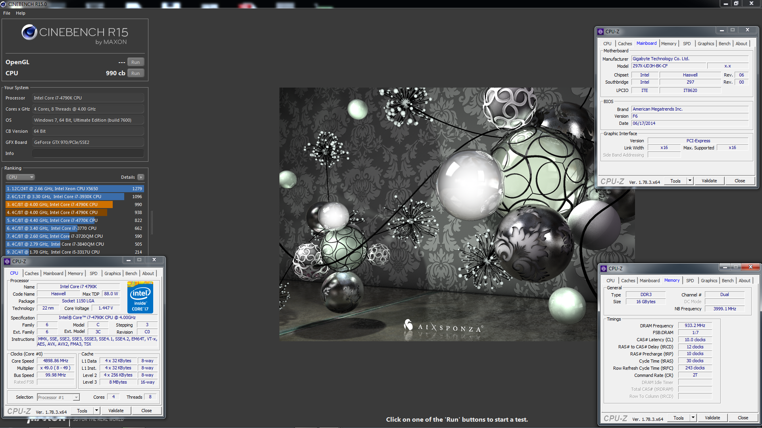Click the CPU-Z title icon in bottom-left window
The image size is (762, 428).
coord(7,261)
